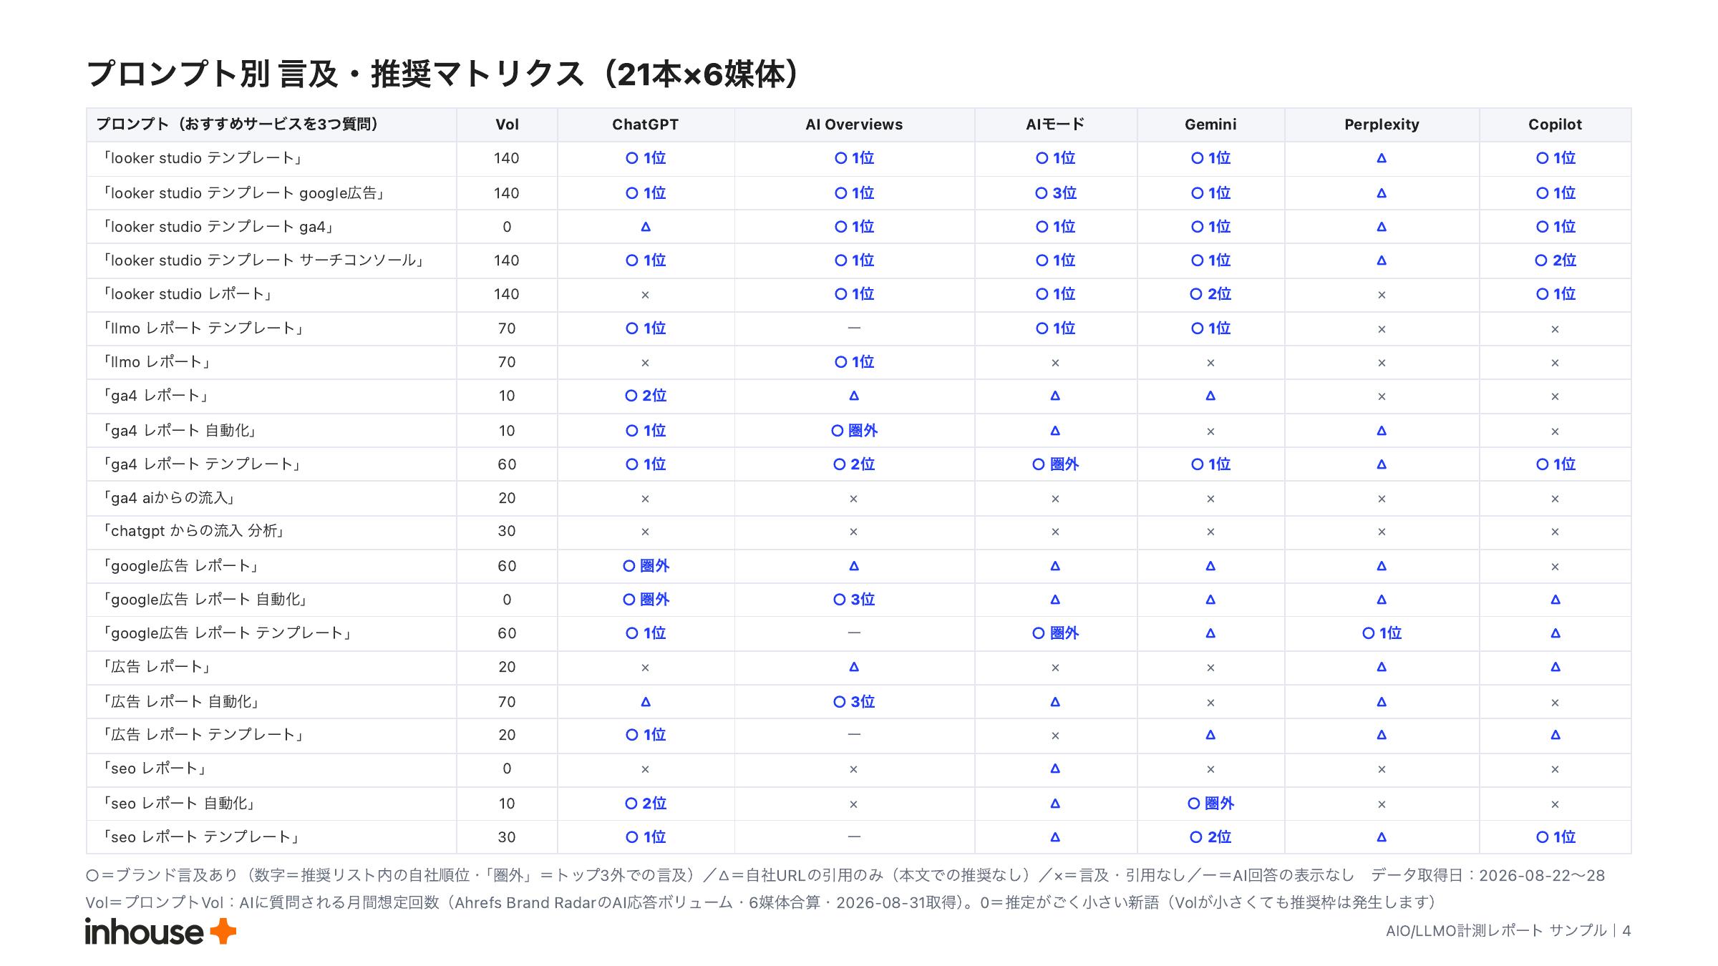
Task: Click row 「llmo レポート テンプレート」
Action: [859, 328]
